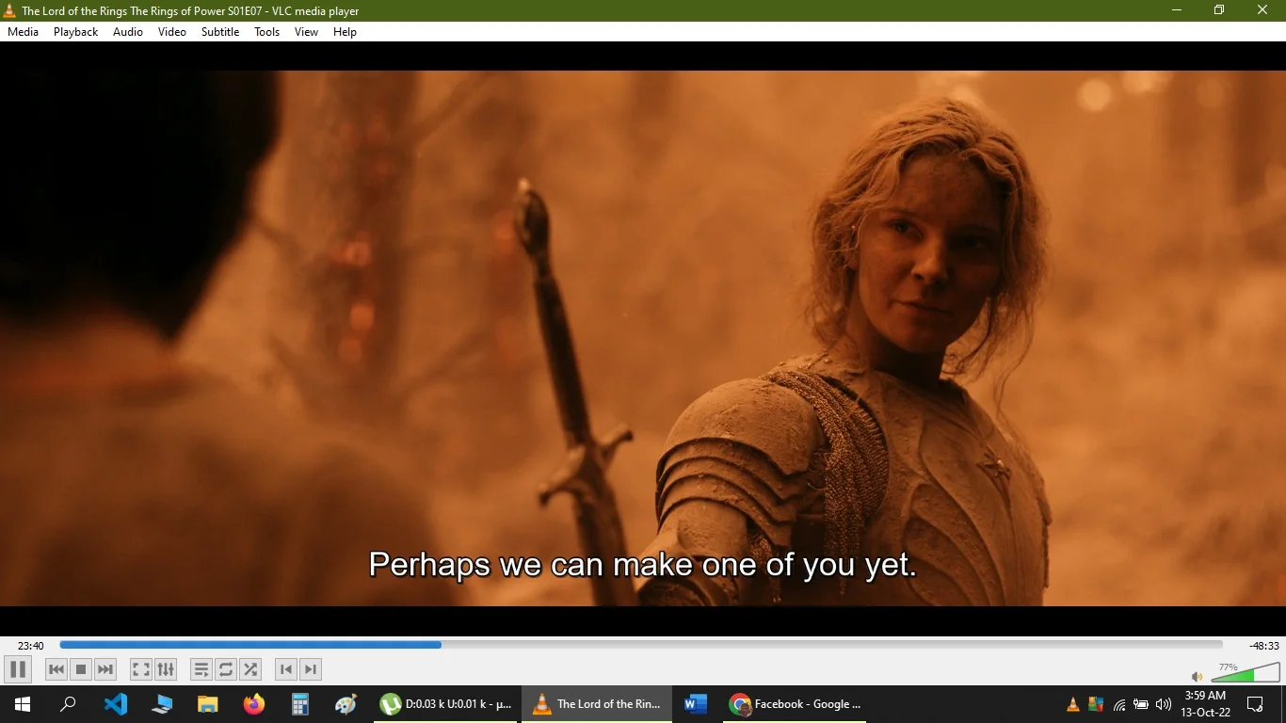Click VLC taskbar button for Lord of the Rings
Viewport: 1286px width, 723px height.
[x=598, y=704]
